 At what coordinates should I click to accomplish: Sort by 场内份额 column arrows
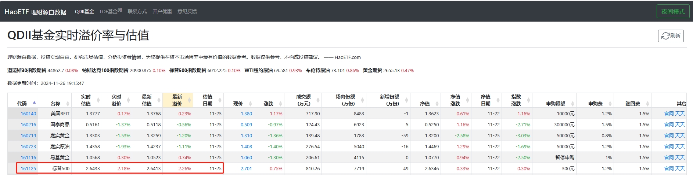pyautogui.click(x=362, y=100)
